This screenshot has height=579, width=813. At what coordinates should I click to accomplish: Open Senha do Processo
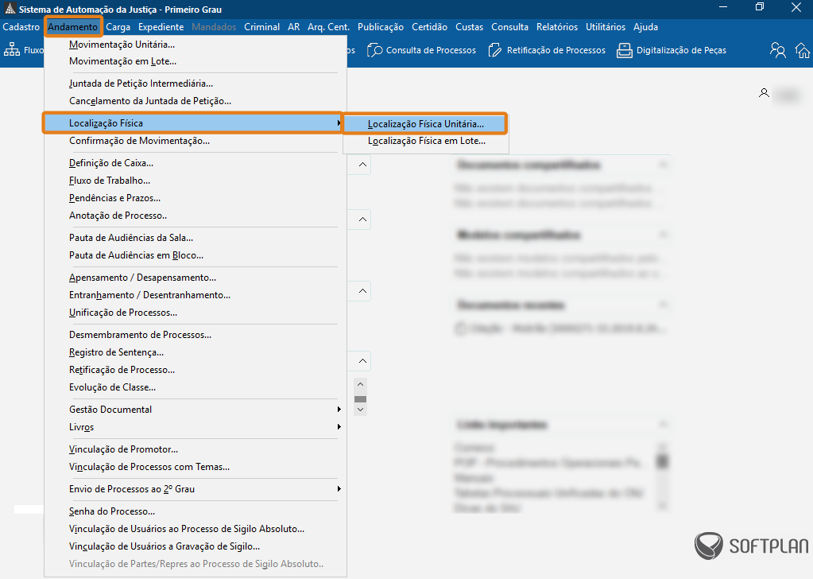[196, 511]
